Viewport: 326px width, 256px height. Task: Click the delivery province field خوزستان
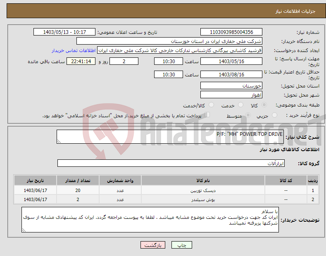[231, 85]
